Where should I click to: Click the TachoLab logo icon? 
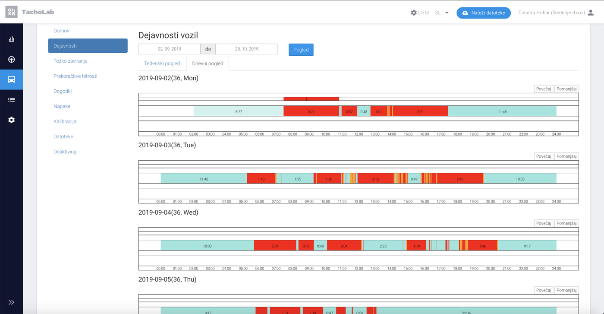click(x=12, y=12)
